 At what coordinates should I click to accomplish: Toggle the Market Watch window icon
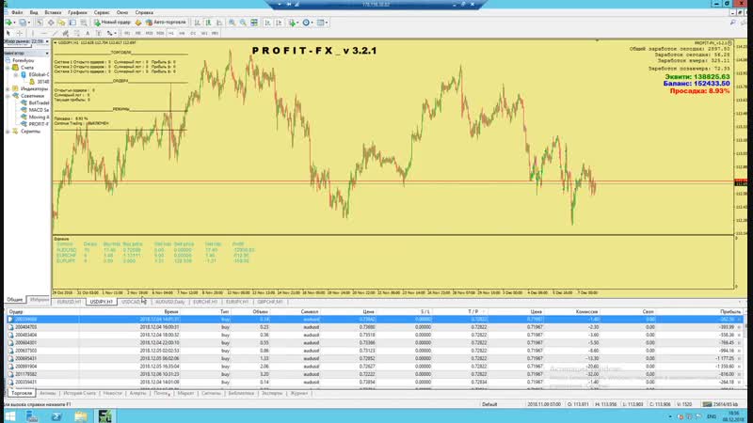click(x=40, y=23)
